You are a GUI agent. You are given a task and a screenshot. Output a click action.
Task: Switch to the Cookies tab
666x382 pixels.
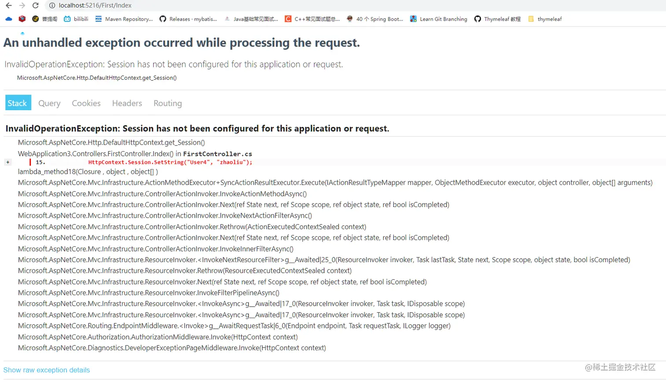point(86,103)
